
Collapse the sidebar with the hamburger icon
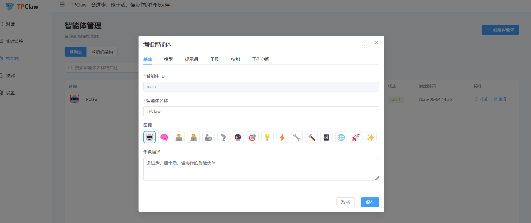coord(62,5)
